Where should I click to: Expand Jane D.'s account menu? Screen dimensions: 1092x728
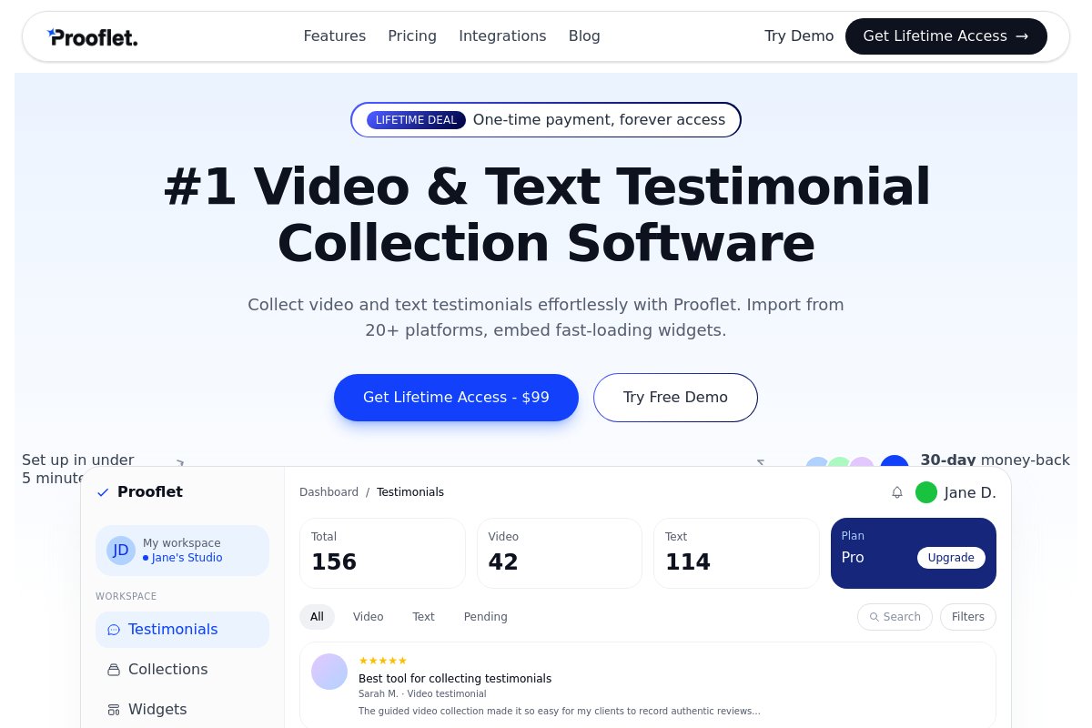tap(970, 492)
